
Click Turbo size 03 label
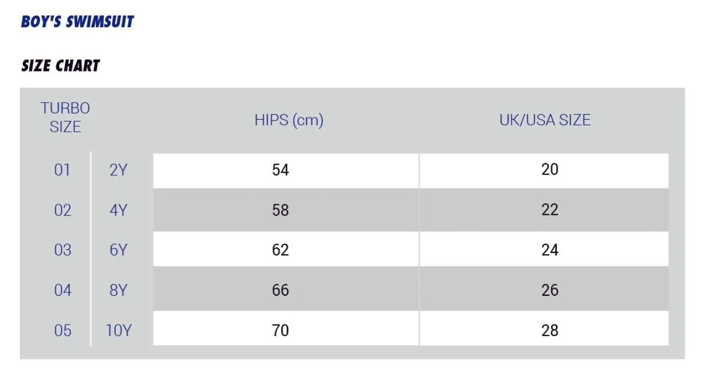(x=63, y=250)
